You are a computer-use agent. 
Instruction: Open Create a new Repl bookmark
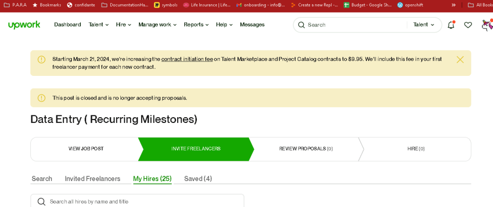pyautogui.click(x=314, y=5)
